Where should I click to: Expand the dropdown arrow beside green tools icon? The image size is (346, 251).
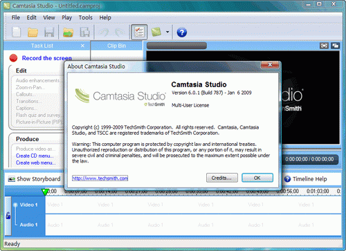click(x=167, y=32)
